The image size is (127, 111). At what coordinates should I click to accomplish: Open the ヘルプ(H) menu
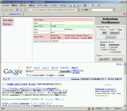[63, 6]
